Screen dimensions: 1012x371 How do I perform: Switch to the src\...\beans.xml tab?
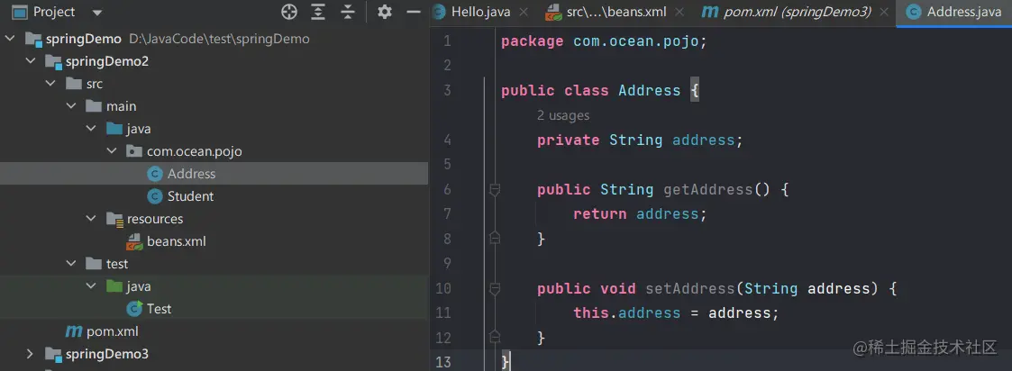coord(616,12)
